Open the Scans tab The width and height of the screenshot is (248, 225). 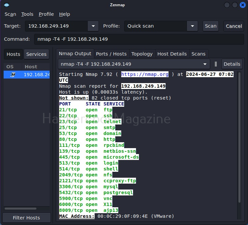coord(198,54)
